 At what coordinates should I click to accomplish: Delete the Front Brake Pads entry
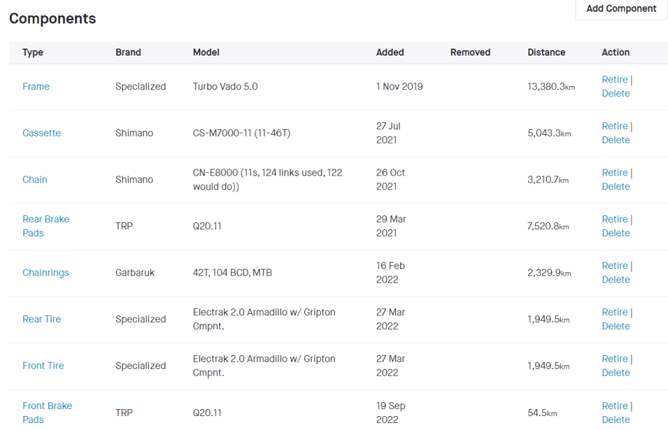(616, 420)
